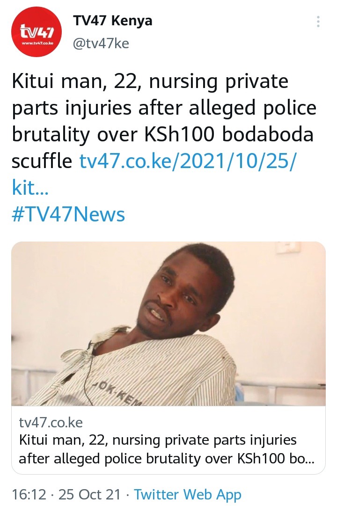Screen dimensions: 337x506
Task: Open the 16:12 timestamp
Action: [29, 494]
